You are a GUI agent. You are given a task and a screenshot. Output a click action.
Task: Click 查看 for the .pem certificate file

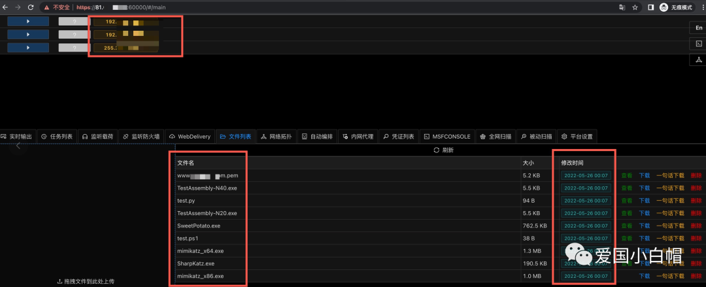[x=627, y=175]
